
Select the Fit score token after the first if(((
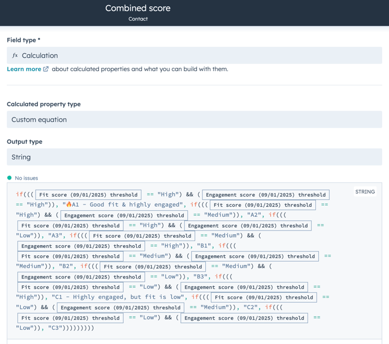[x=88, y=195]
